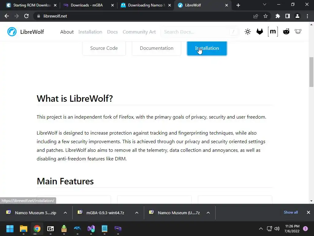Open Visual Studio taskbar icon
This screenshot has width=314, height=236.
pos(91,229)
